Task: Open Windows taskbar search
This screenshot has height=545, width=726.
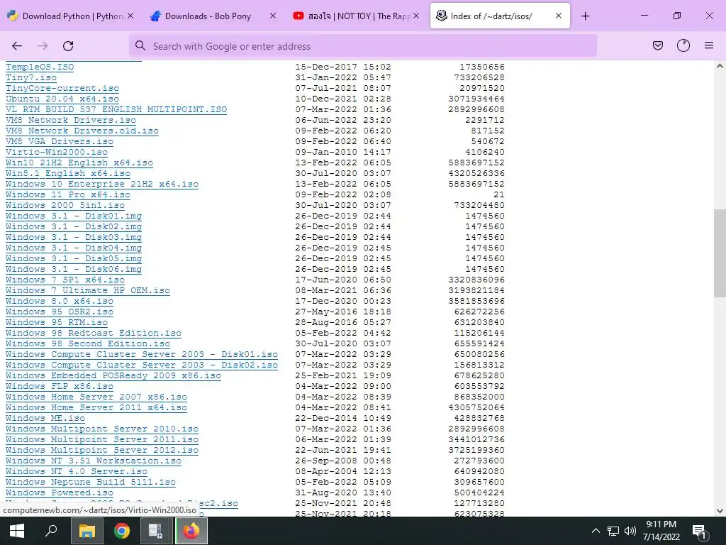Action: pos(51,531)
